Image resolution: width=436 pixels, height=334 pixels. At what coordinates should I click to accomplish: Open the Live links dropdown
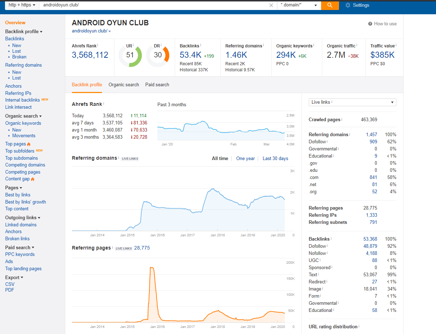tap(352, 102)
